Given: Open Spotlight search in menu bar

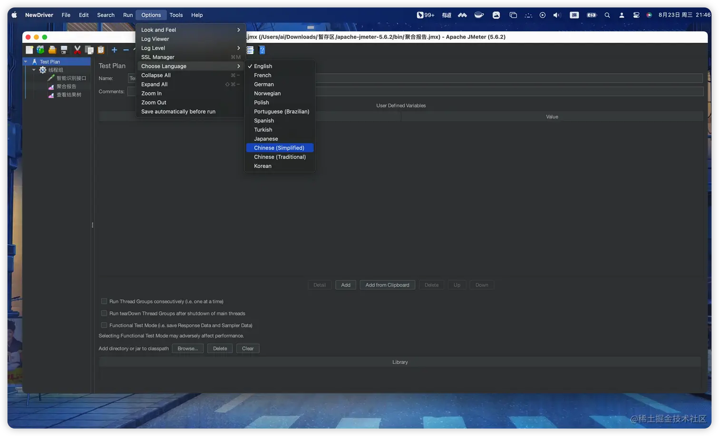Looking at the screenshot, I should (607, 15).
